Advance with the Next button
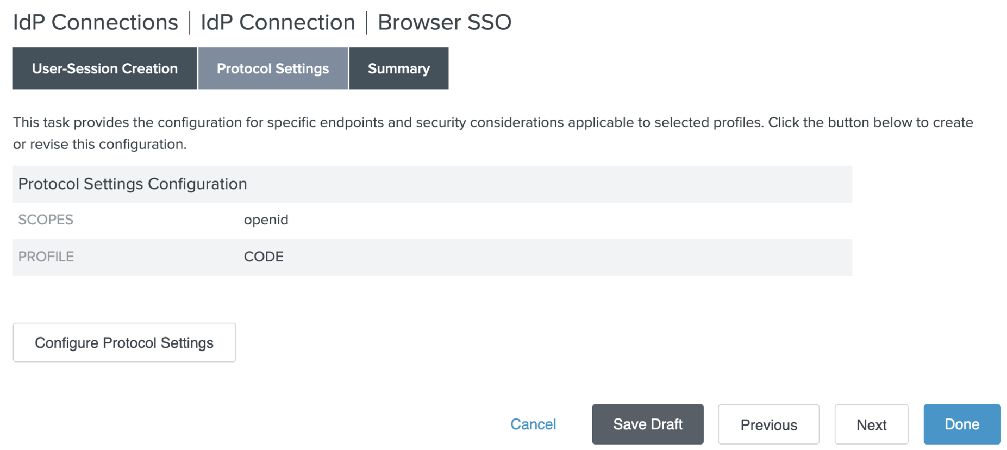This screenshot has height=450, width=1007. click(871, 424)
